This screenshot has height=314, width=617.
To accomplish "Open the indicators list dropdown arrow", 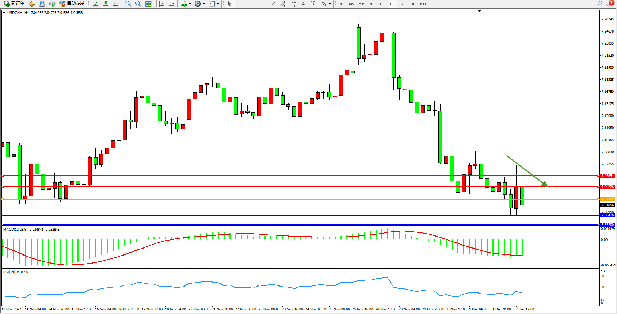I will 190,4.
